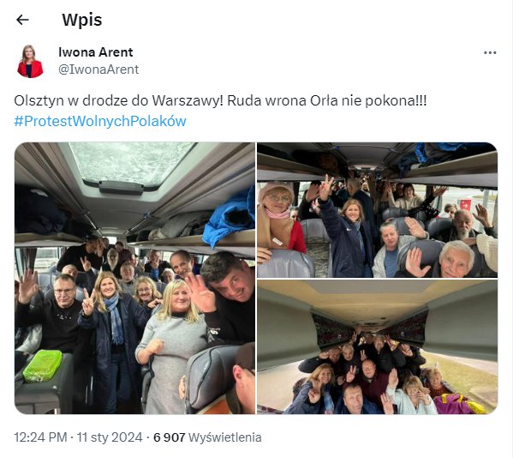Viewport: 513px width, 458px height.
Task: Go back using the left arrow icon
Action: click(22, 20)
